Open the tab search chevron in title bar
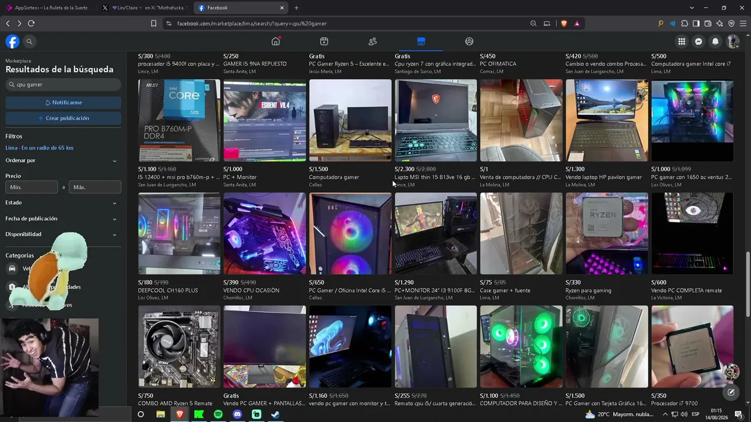This screenshot has height=422, width=751. click(x=692, y=8)
